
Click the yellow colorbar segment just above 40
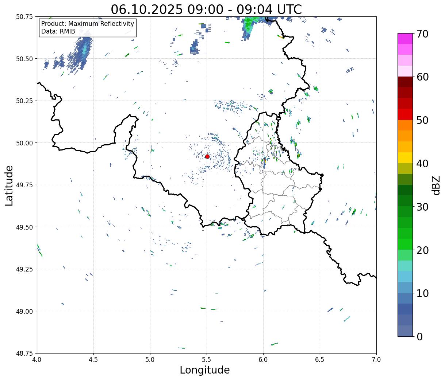[405, 157]
